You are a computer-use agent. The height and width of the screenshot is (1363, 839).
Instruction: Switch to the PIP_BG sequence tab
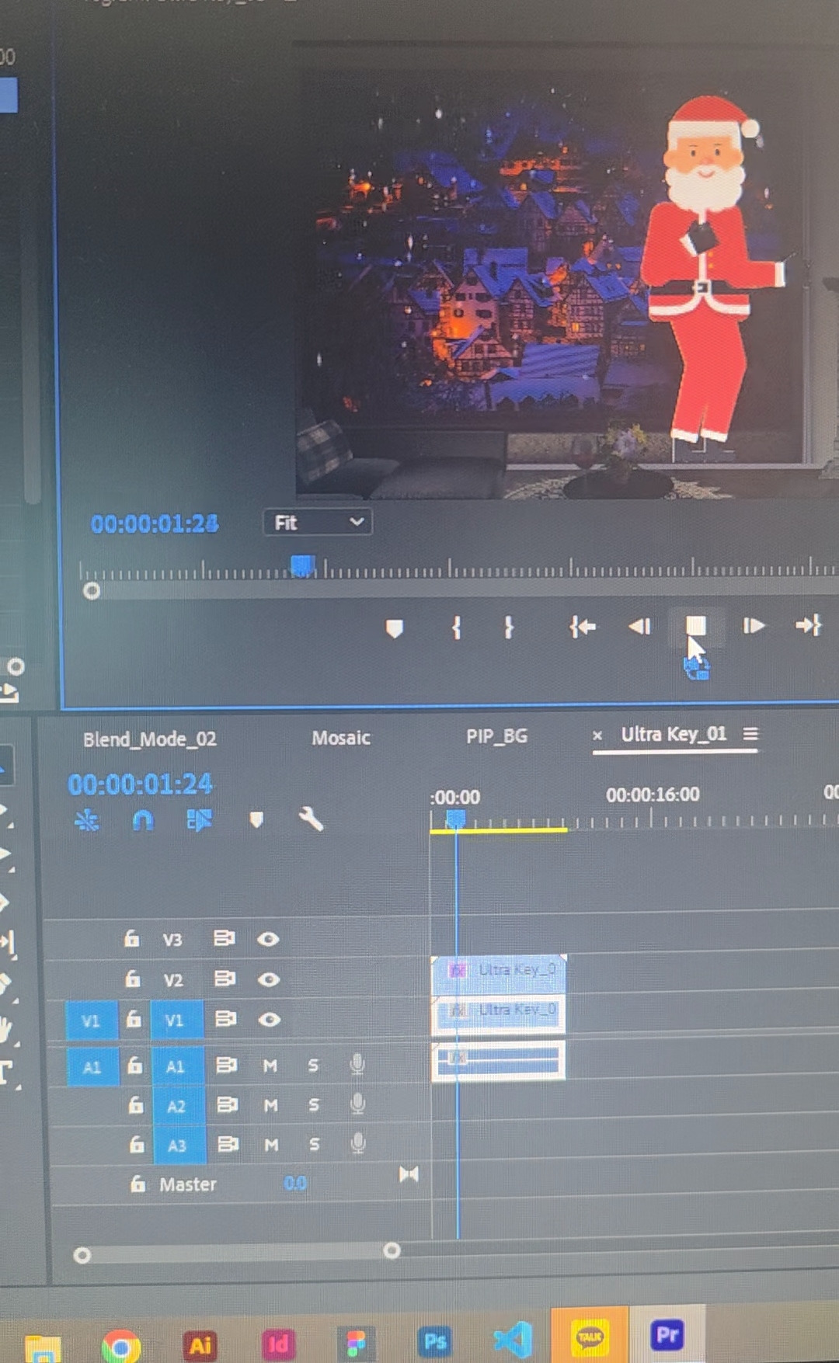pos(497,736)
